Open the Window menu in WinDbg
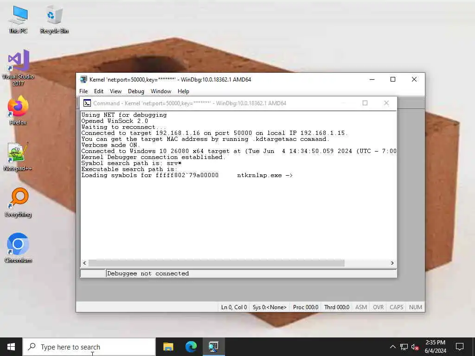Screen dimensions: 475x356 161,91
